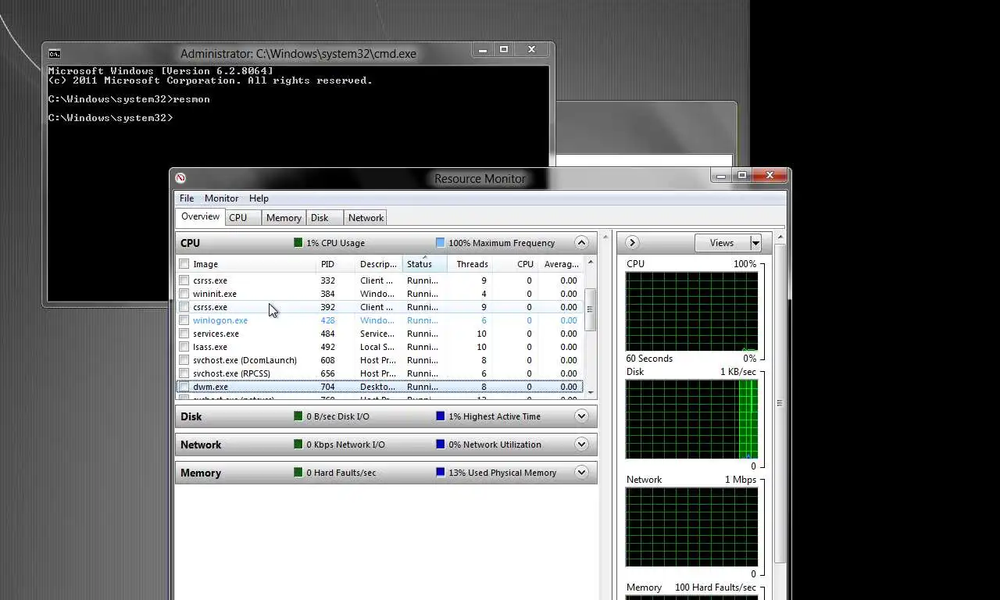Select the dwm.exe process row

[380, 387]
